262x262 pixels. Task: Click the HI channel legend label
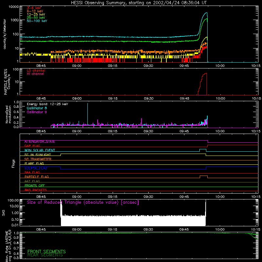tap(35, 74)
